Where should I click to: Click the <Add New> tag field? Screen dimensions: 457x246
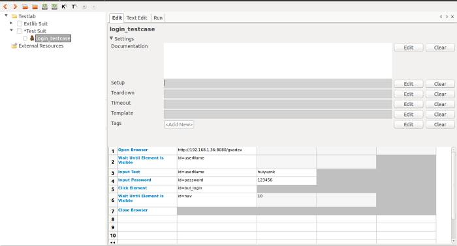pos(179,124)
